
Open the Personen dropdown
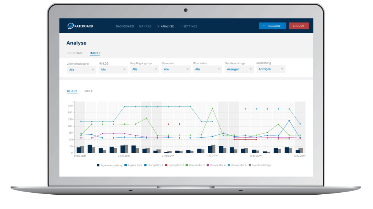coord(176,69)
